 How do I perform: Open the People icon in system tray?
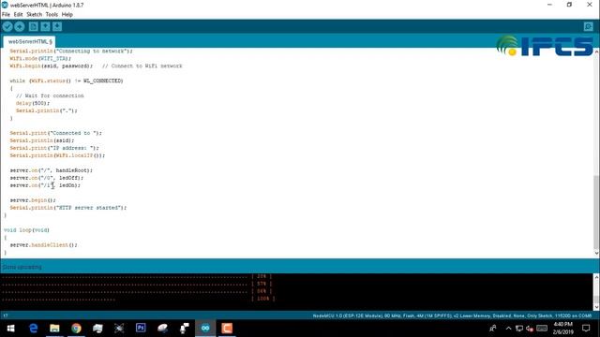[x=493, y=329]
